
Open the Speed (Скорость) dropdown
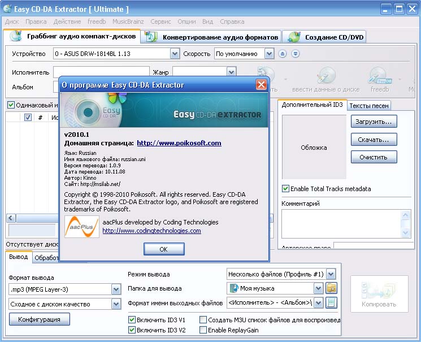click(269, 54)
